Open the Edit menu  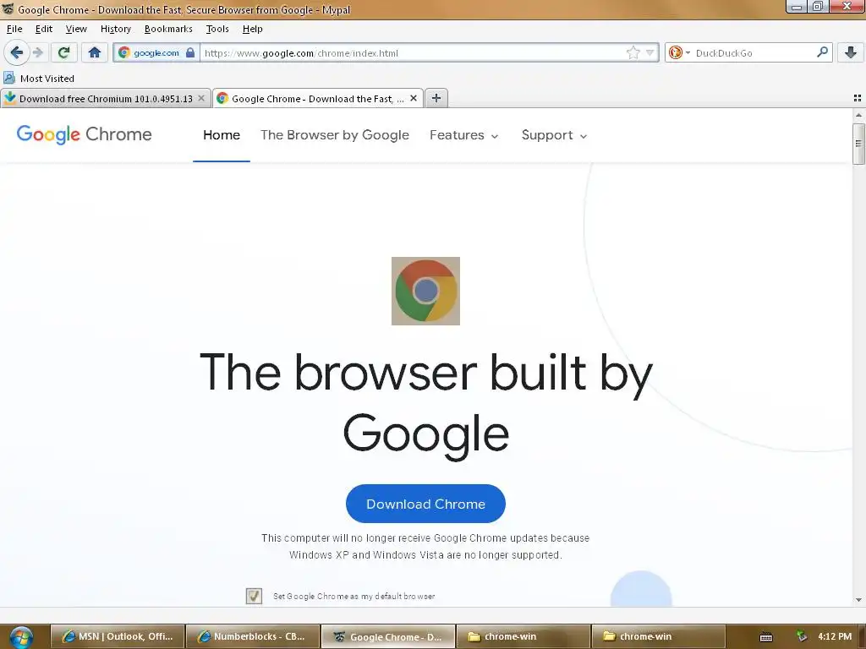(44, 29)
